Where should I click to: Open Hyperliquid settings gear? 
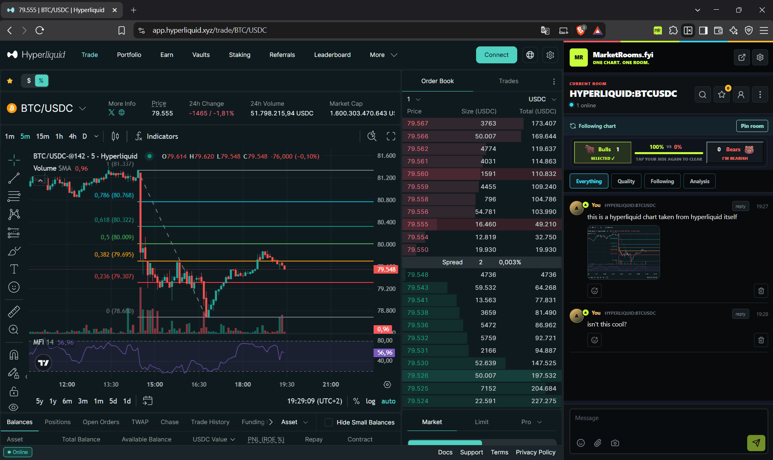[x=550, y=55]
